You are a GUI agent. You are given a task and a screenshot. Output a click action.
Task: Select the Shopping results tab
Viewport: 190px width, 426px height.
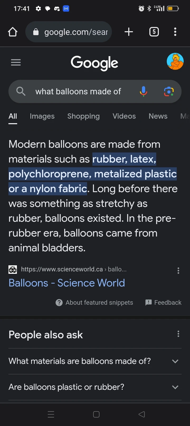83,116
